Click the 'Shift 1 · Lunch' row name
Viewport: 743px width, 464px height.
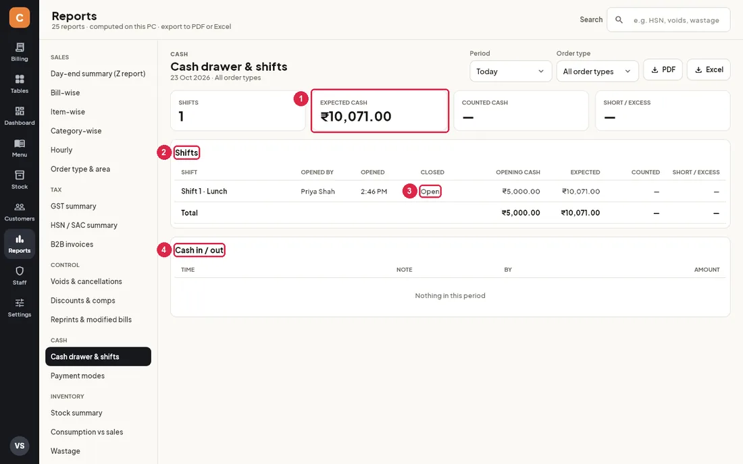click(204, 191)
